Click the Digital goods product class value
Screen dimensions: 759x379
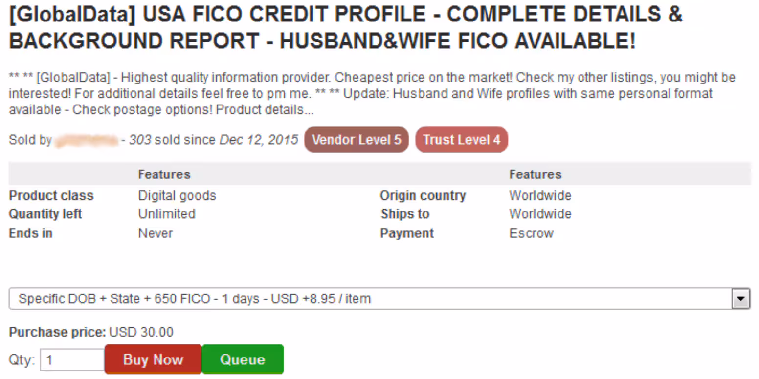coord(177,196)
